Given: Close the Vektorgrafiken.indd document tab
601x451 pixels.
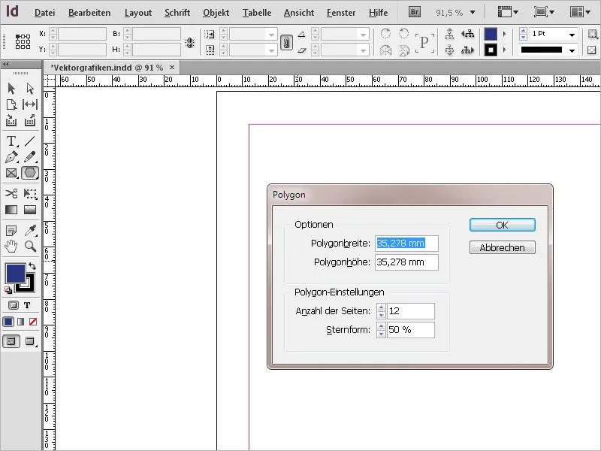Looking at the screenshot, I should 172,68.
